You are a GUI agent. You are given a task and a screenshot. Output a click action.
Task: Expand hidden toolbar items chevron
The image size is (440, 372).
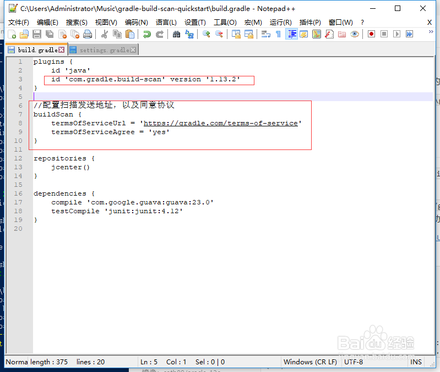(431, 32)
